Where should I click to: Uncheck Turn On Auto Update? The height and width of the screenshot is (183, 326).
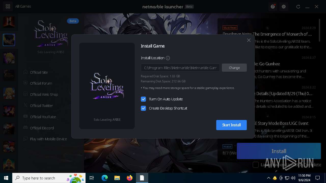coord(143,99)
